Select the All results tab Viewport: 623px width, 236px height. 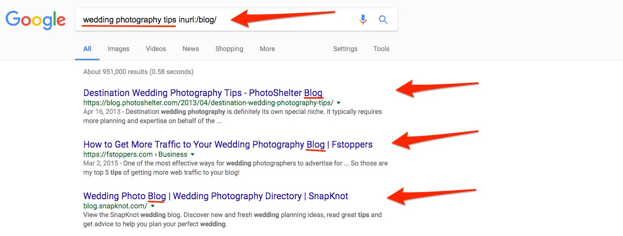click(x=87, y=49)
